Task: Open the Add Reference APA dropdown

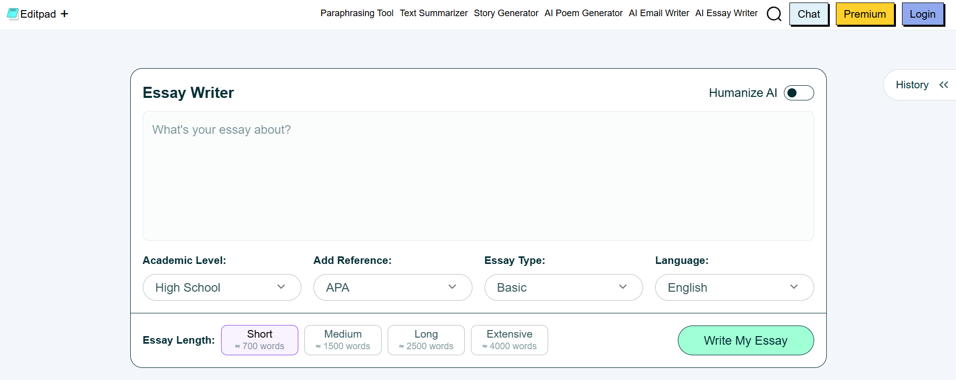Action: (393, 287)
